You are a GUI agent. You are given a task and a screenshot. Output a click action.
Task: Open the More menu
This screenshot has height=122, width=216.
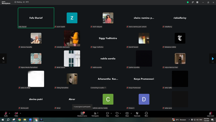pos(146,114)
